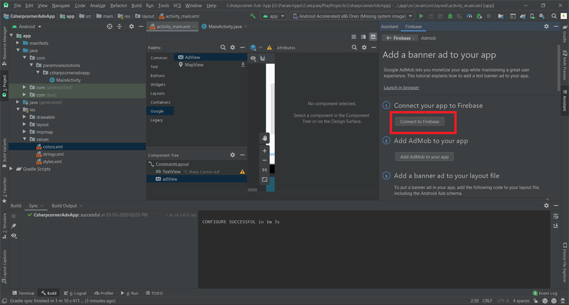
Task: Click Add AdMob to your app button
Action: click(x=424, y=157)
